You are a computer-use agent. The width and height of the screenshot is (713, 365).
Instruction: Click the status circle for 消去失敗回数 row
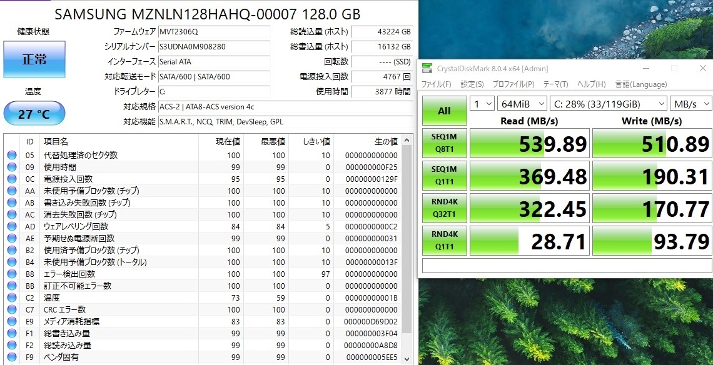(x=12, y=214)
